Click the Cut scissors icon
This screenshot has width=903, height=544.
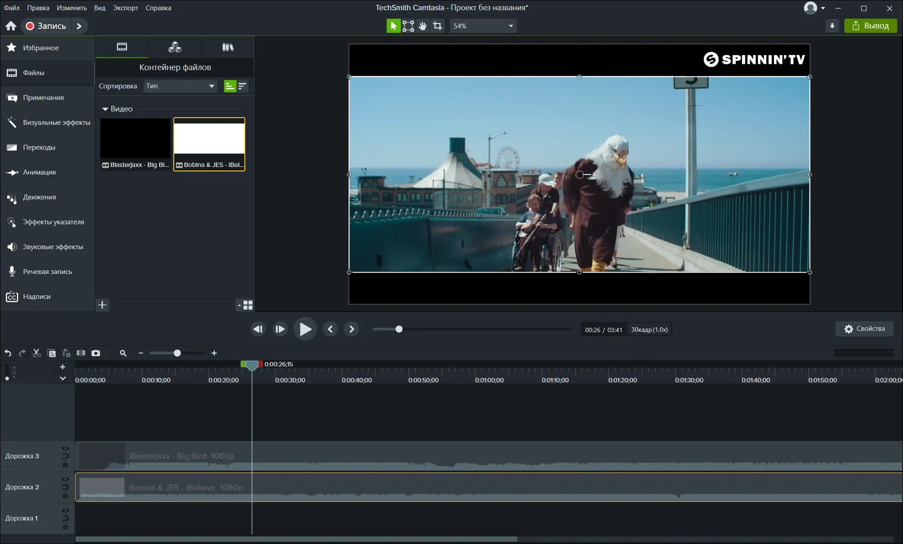pyautogui.click(x=37, y=353)
